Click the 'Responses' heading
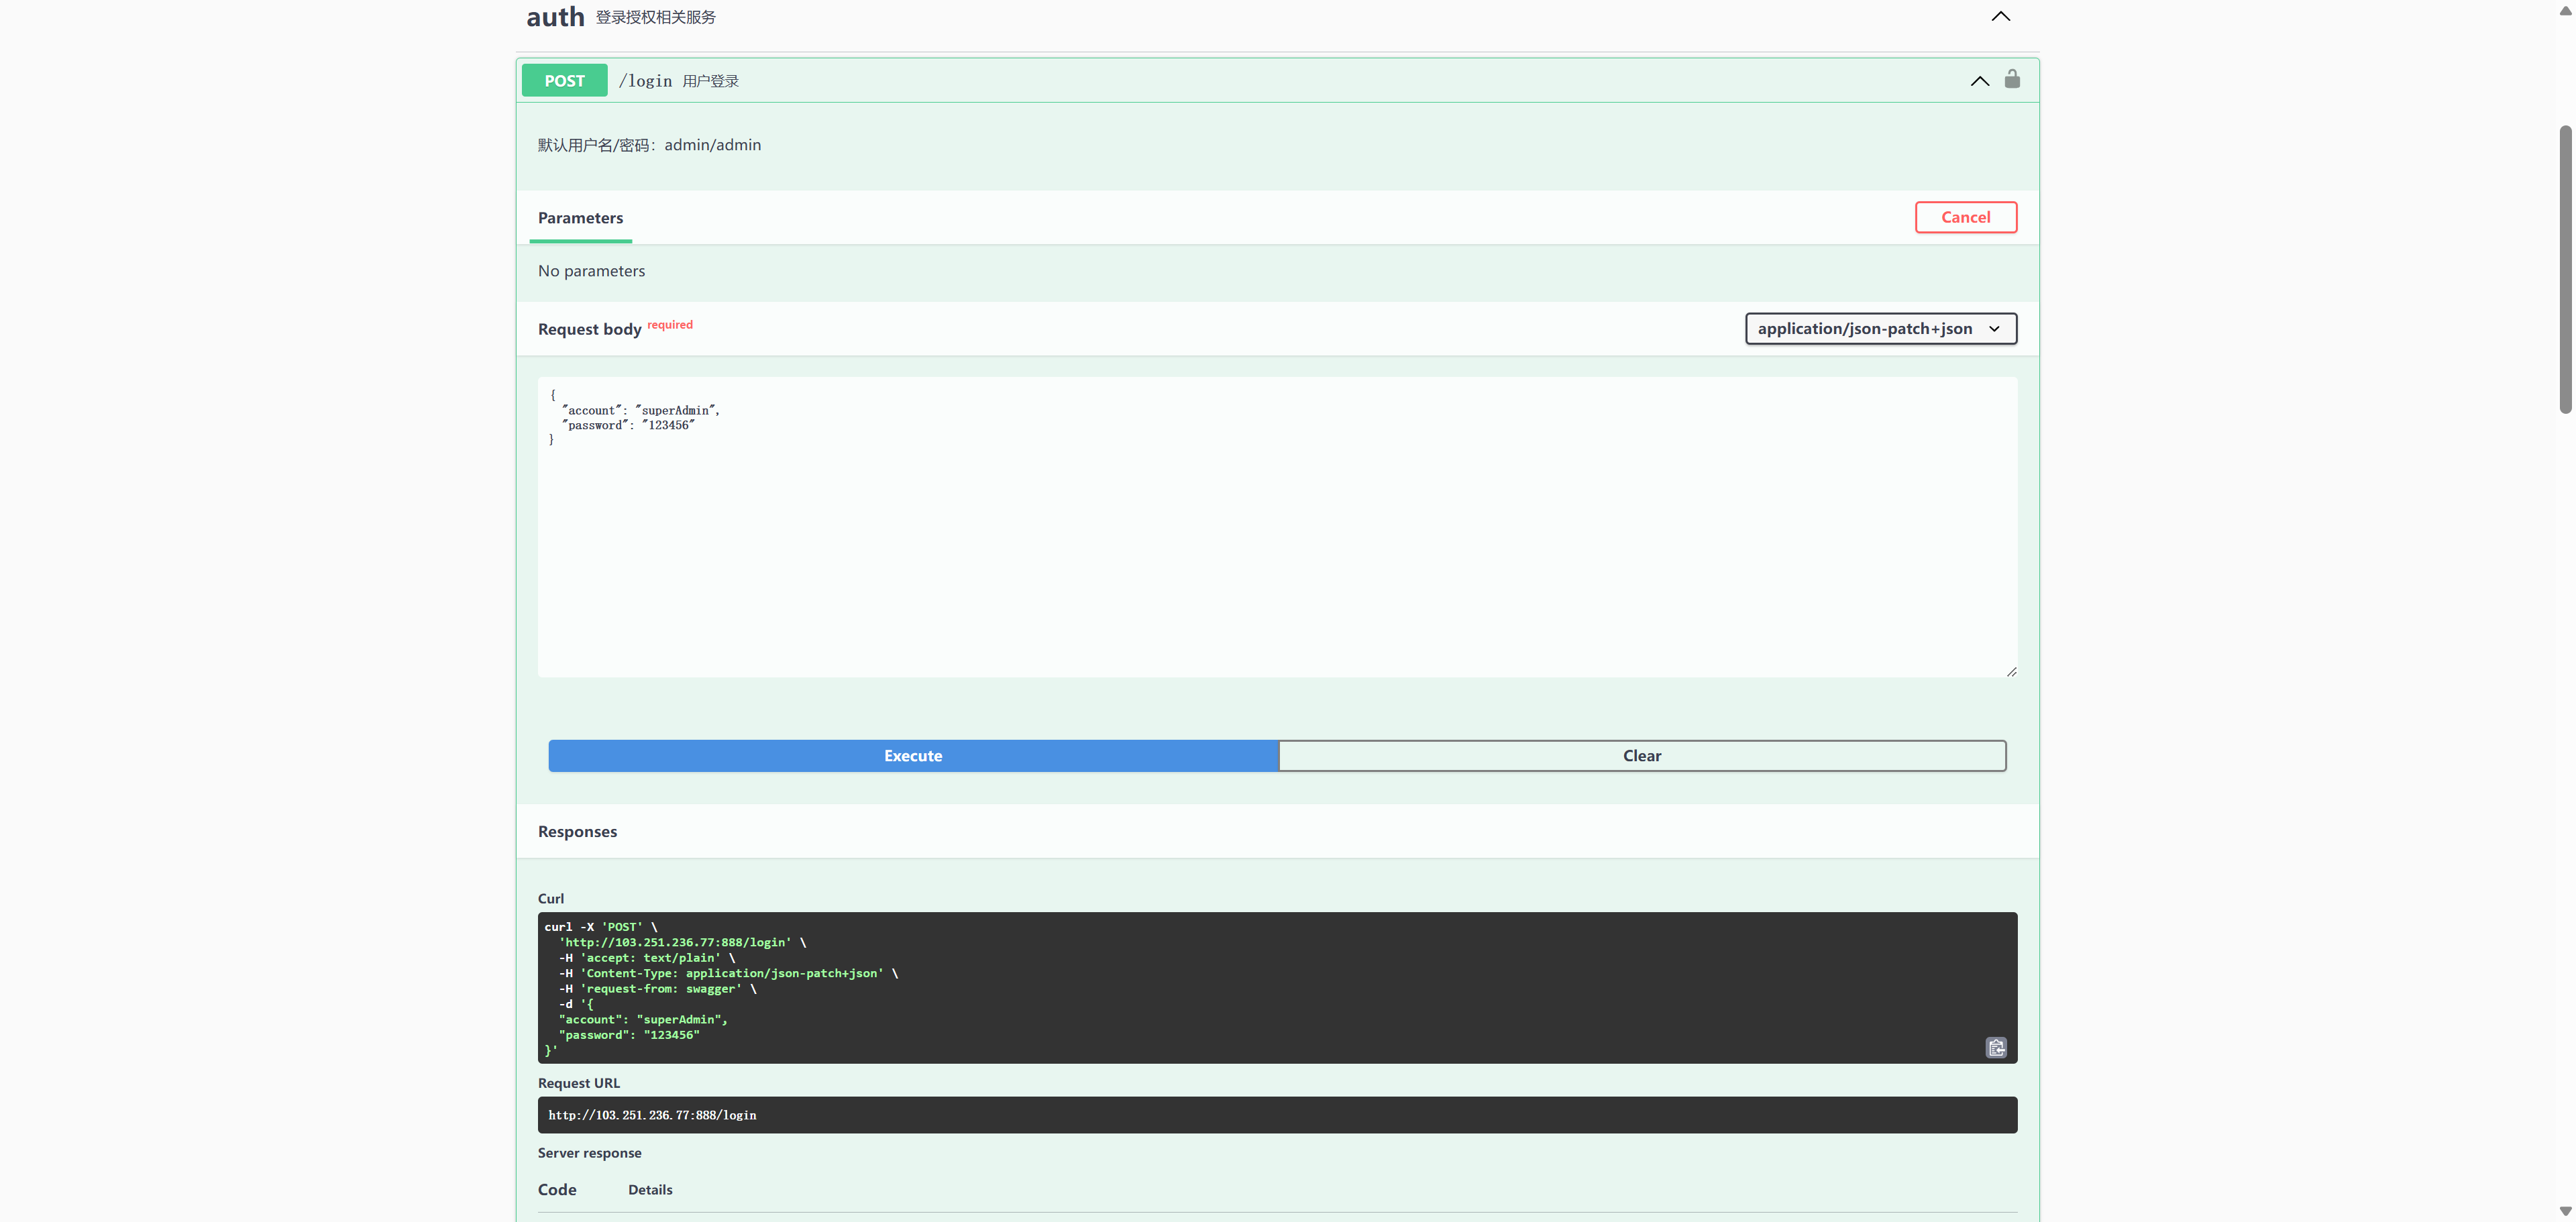This screenshot has height=1222, width=2576. click(577, 832)
